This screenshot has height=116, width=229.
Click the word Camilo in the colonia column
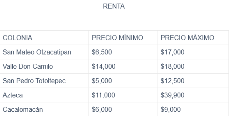coord(44,67)
